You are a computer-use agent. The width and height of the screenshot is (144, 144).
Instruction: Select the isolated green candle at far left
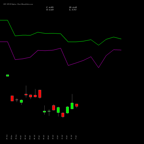click(7, 75)
